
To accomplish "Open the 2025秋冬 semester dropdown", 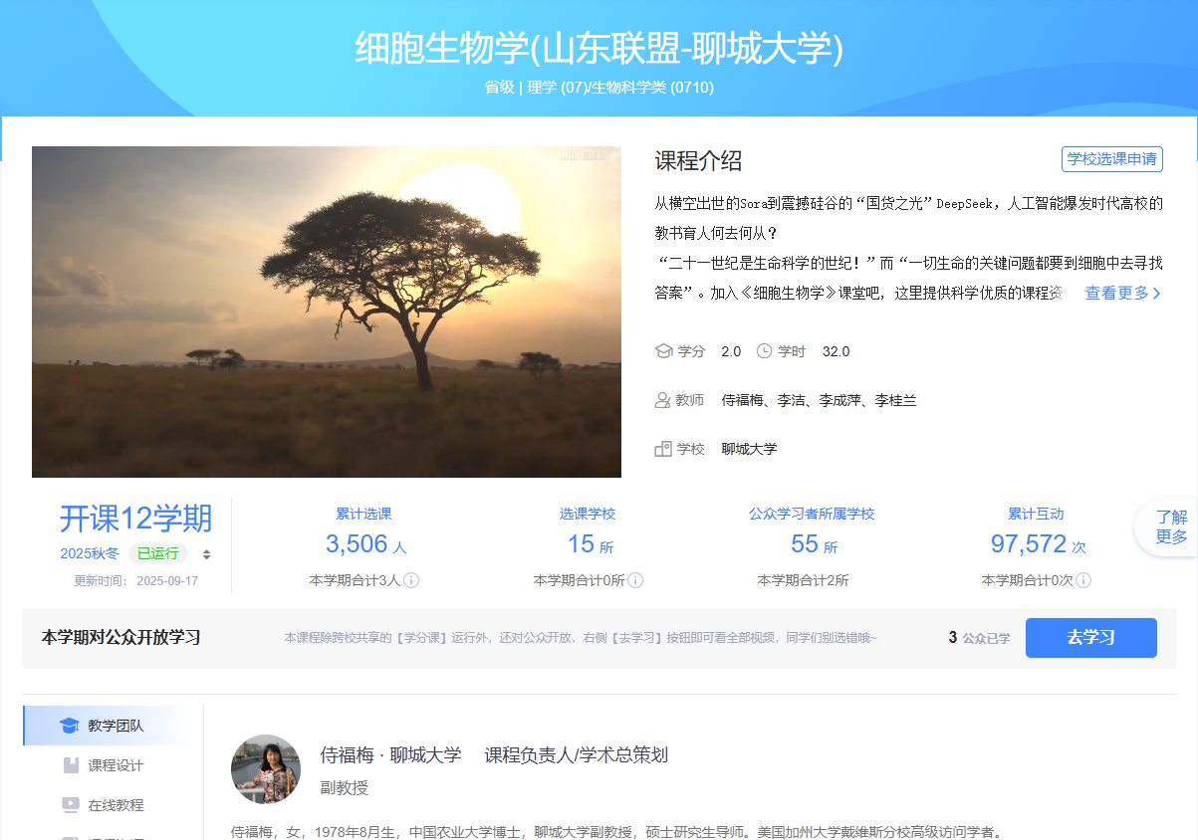I will pyautogui.click(x=90, y=553).
